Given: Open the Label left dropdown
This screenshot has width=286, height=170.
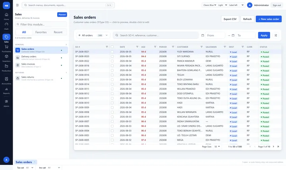Looking at the screenshot, I should (x=236, y=5).
